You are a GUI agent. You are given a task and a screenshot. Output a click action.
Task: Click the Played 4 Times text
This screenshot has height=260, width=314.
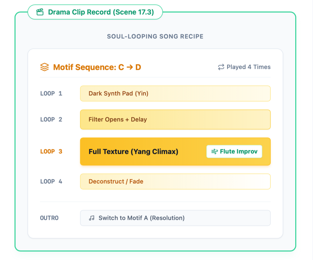249,67
